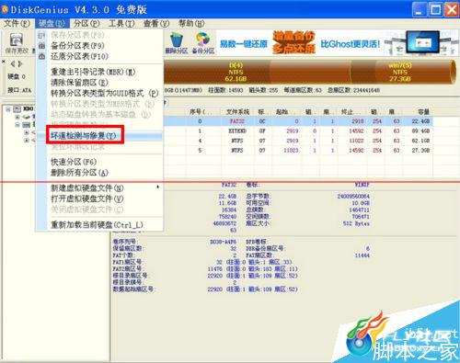Viewport: 460px width, 363px height.
Task: Click the next disk right arrow
Action: [x=20, y=63]
